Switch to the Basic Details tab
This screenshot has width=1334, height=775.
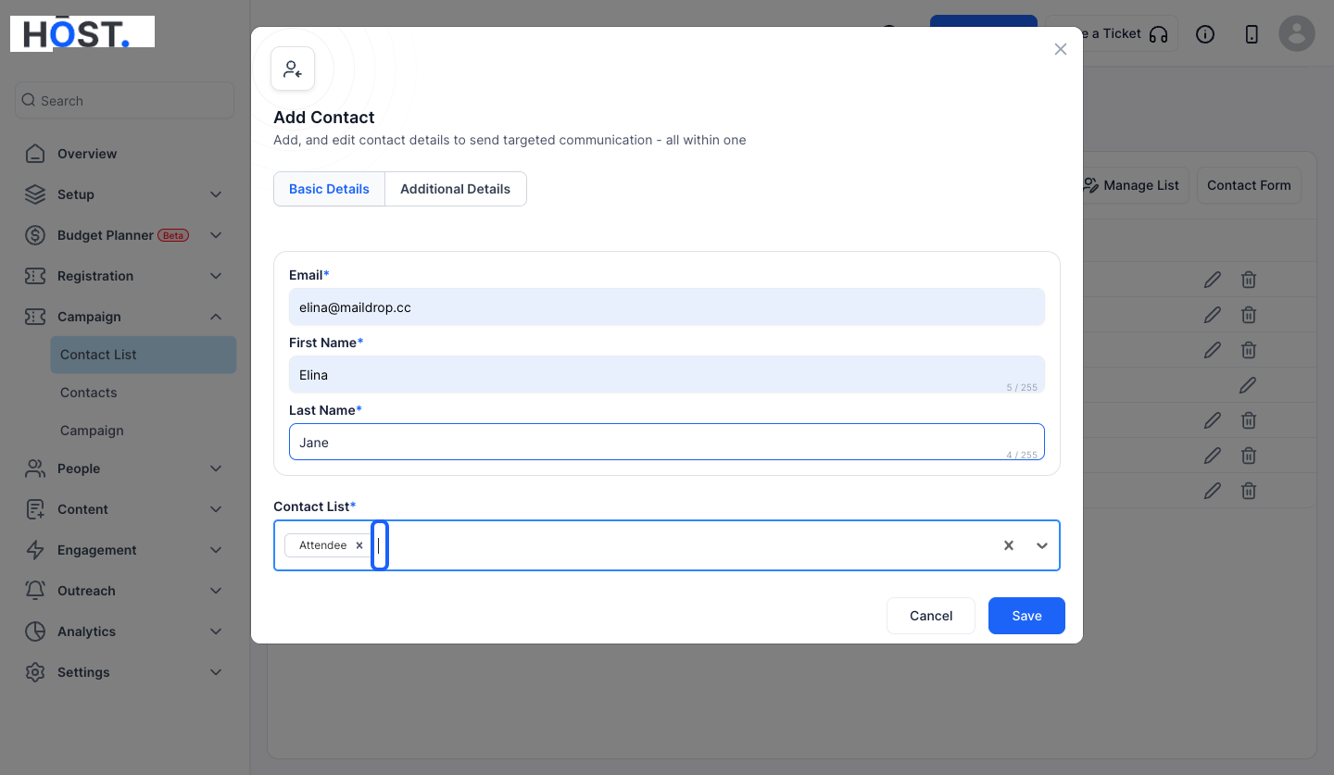329,189
